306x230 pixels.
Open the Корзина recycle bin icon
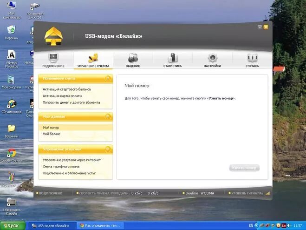click(11, 32)
